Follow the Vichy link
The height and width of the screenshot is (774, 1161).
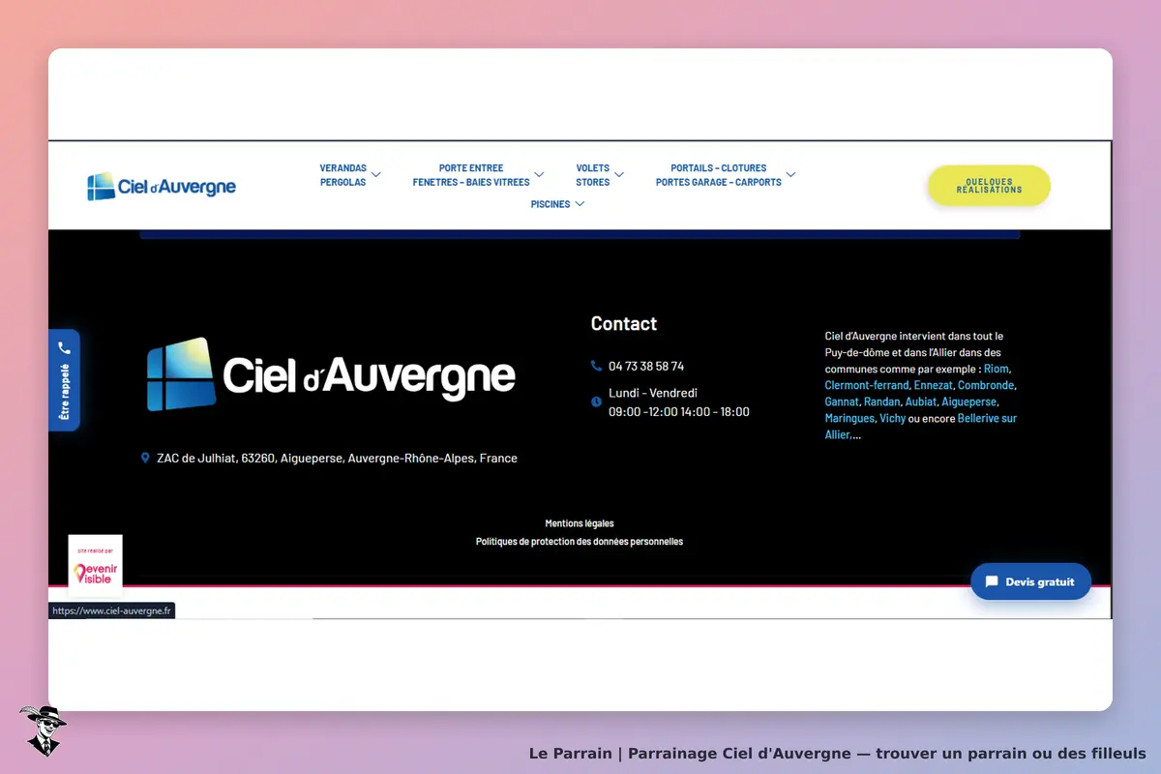pos(892,418)
